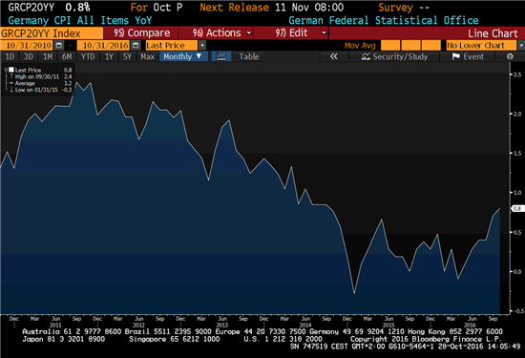Screen dimensions: 525x358
Task: Click the third Mov Avg input box
Action: point(431,45)
